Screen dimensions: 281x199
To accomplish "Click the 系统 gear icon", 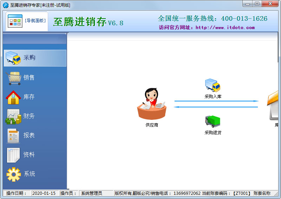I will (14, 174).
